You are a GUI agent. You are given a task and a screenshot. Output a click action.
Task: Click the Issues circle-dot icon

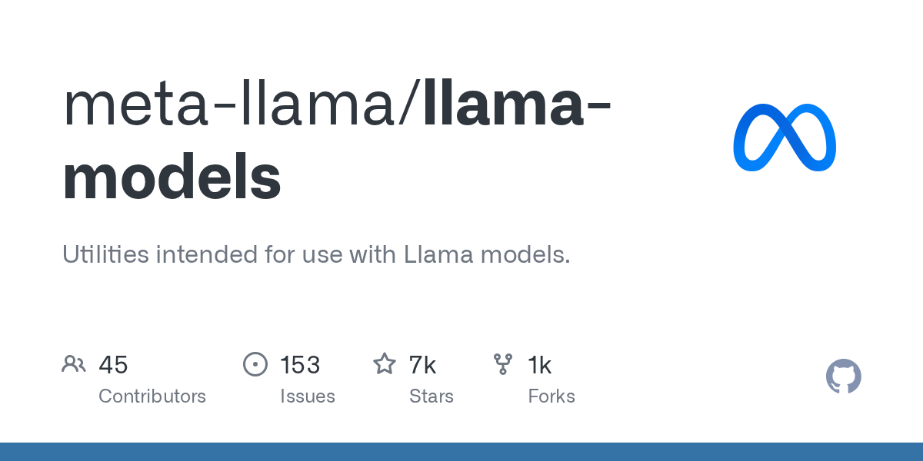tap(255, 364)
